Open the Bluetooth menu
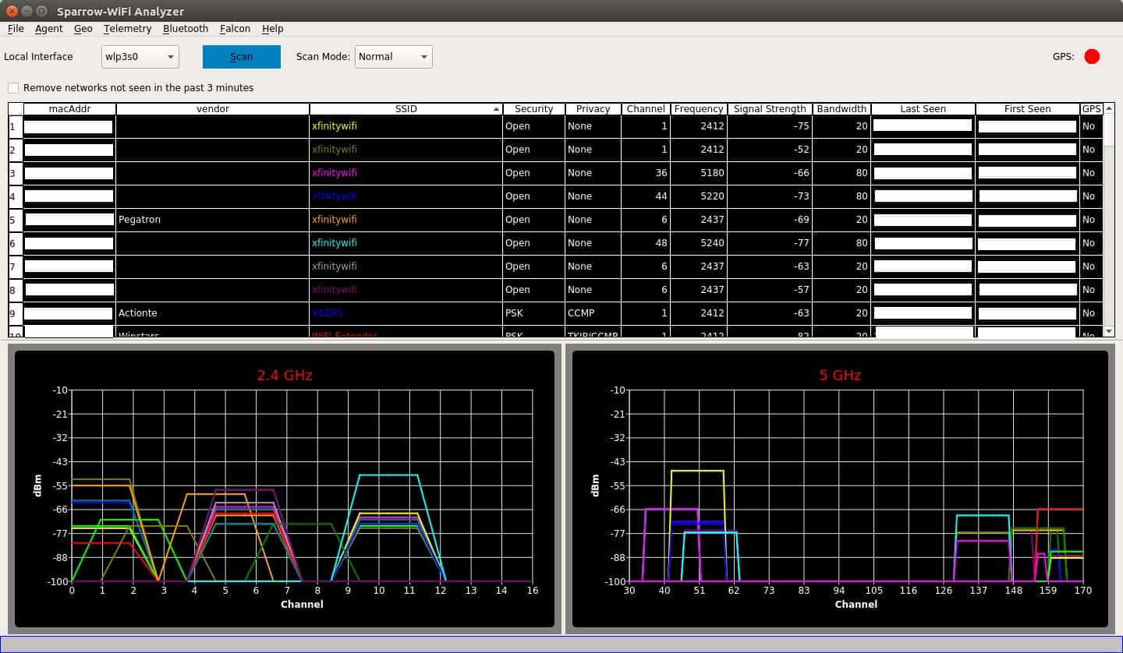Image resolution: width=1123 pixels, height=653 pixels. (x=185, y=29)
